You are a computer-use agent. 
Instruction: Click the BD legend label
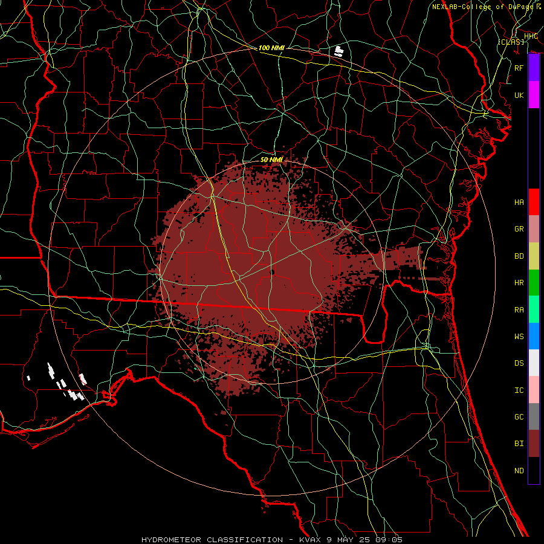click(519, 256)
